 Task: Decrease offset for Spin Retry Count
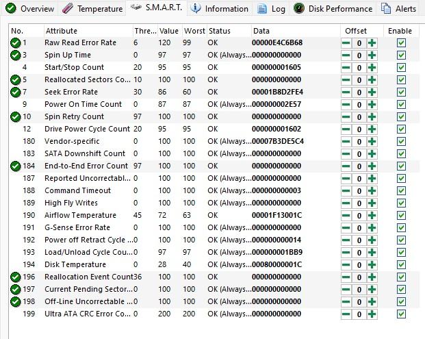click(x=346, y=117)
